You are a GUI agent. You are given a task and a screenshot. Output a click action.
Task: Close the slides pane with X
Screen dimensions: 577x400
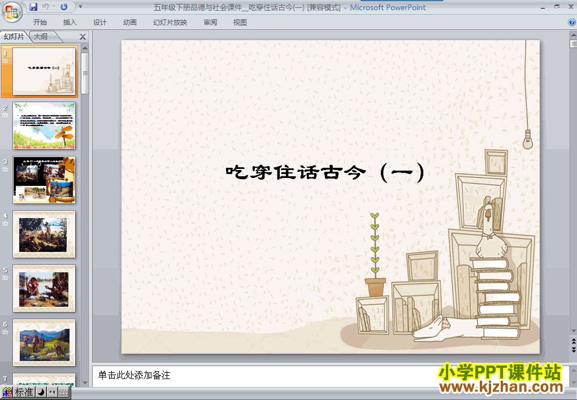[83, 37]
